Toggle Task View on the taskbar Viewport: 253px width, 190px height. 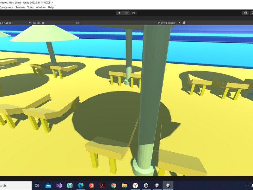pyautogui.click(x=37, y=186)
